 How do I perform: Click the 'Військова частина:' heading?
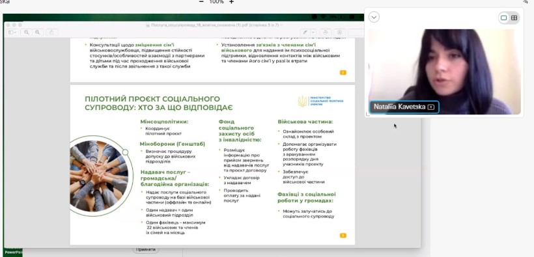coord(305,122)
